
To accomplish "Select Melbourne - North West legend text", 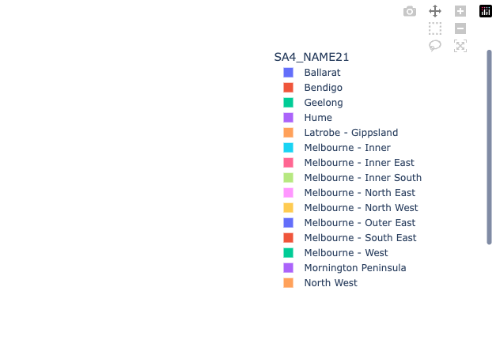I will 360,208.
